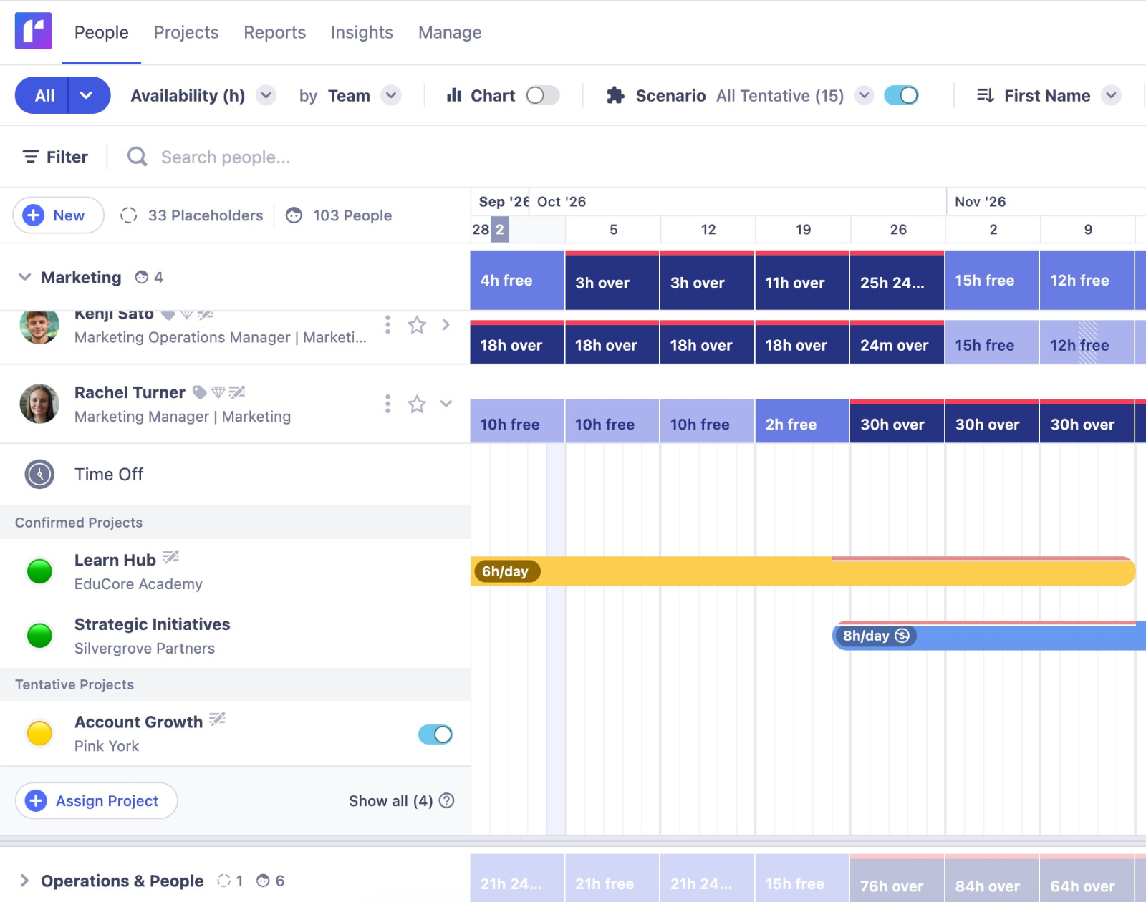Open the Filter icon

(x=31, y=157)
